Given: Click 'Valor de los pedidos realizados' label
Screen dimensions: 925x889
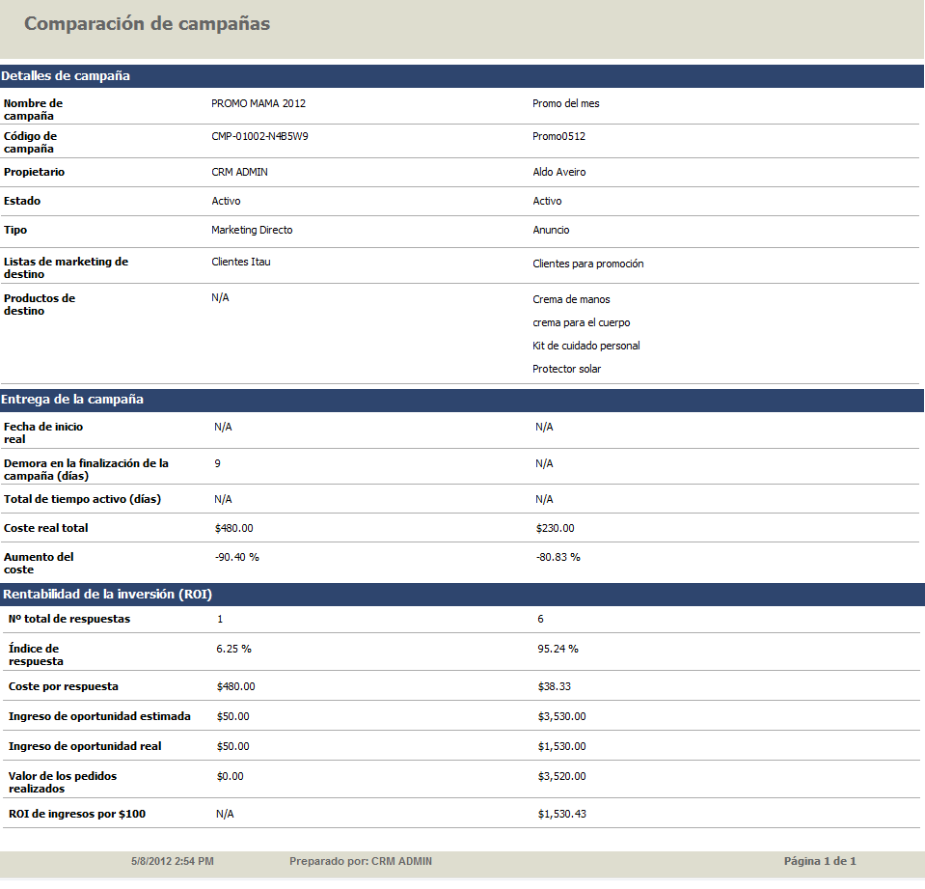Looking at the screenshot, I should [63, 782].
